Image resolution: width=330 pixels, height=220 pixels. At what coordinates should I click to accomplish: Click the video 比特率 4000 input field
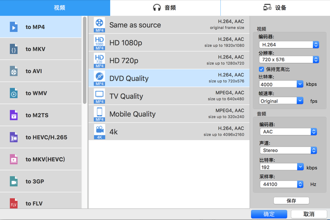pos(278,84)
